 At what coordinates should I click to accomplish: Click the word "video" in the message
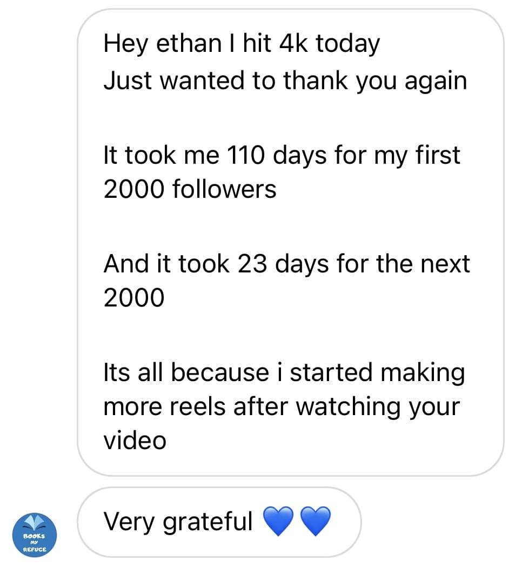[x=135, y=440]
